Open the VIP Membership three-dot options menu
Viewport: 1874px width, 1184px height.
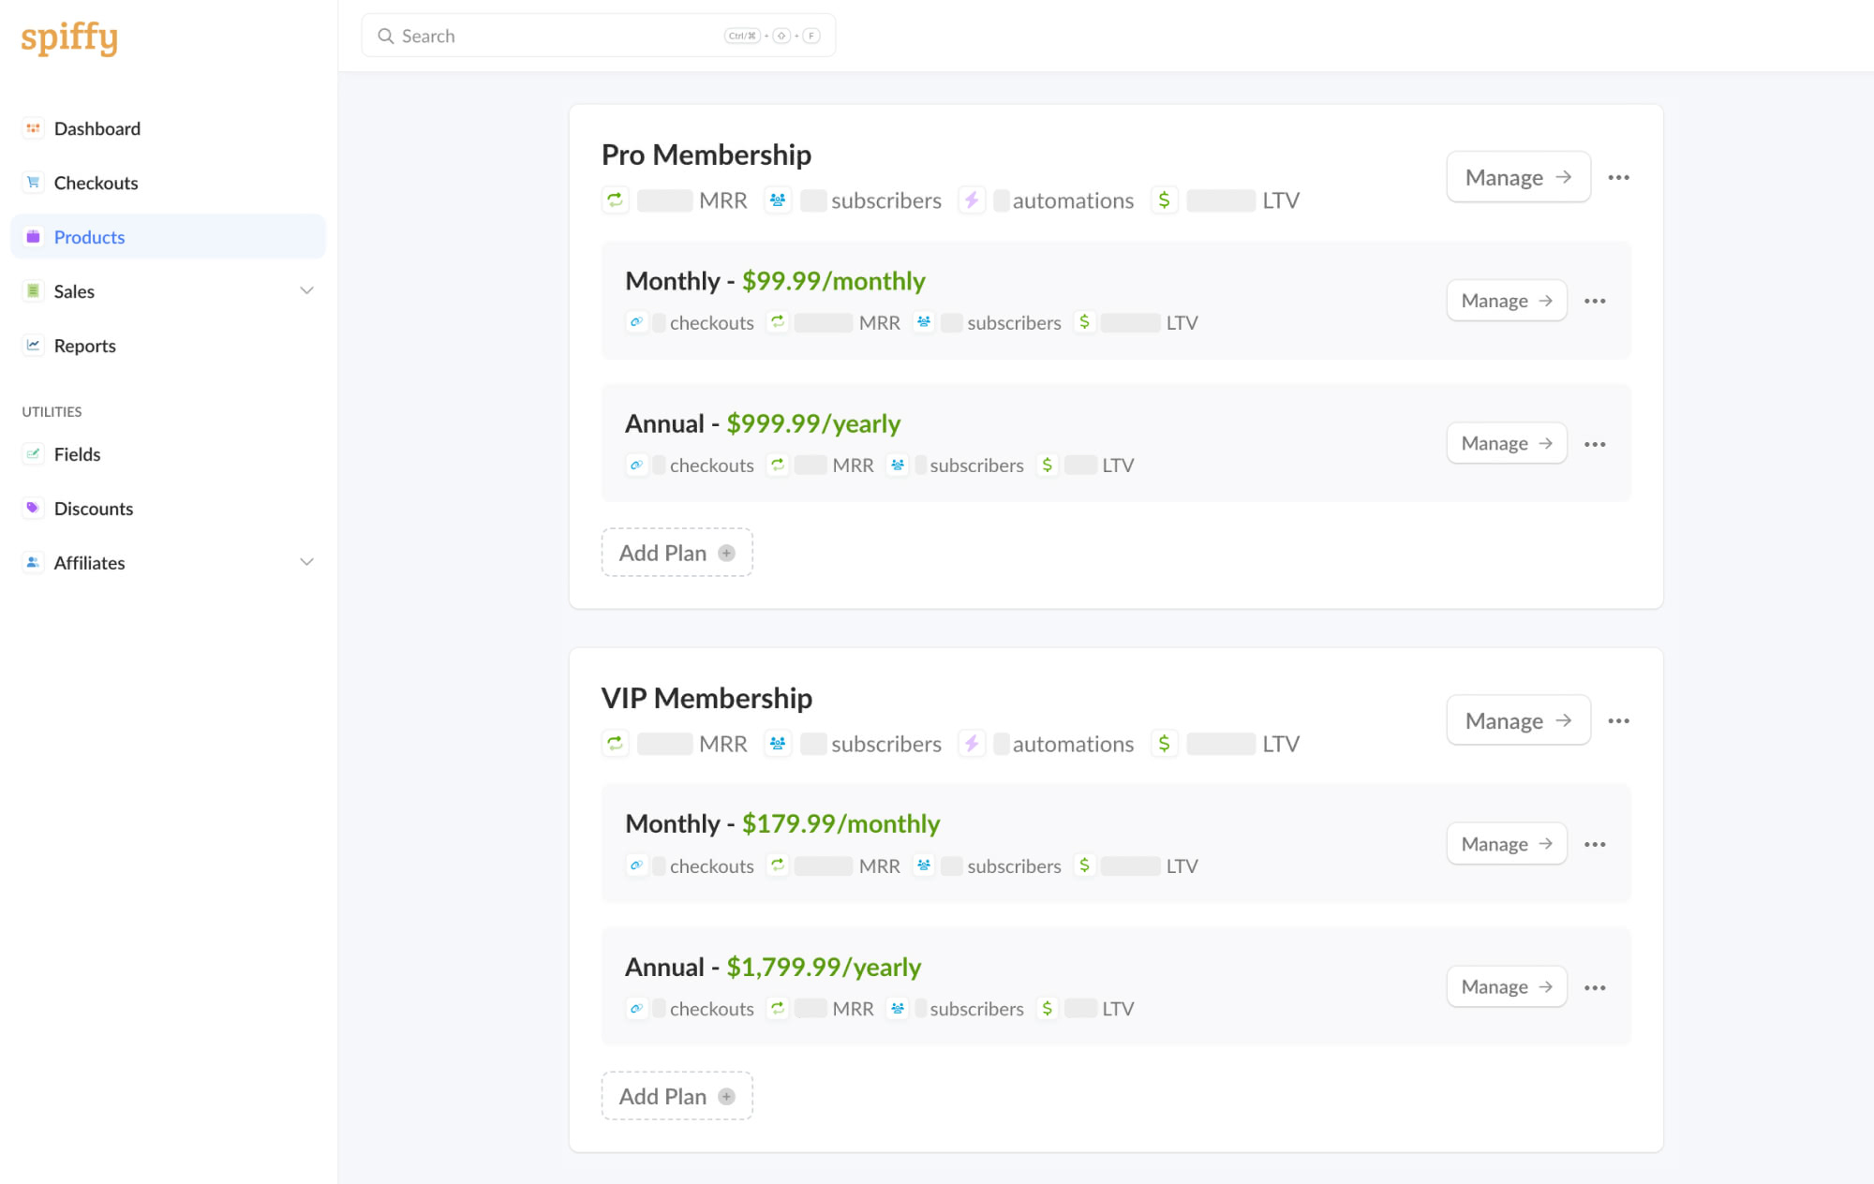(1618, 720)
